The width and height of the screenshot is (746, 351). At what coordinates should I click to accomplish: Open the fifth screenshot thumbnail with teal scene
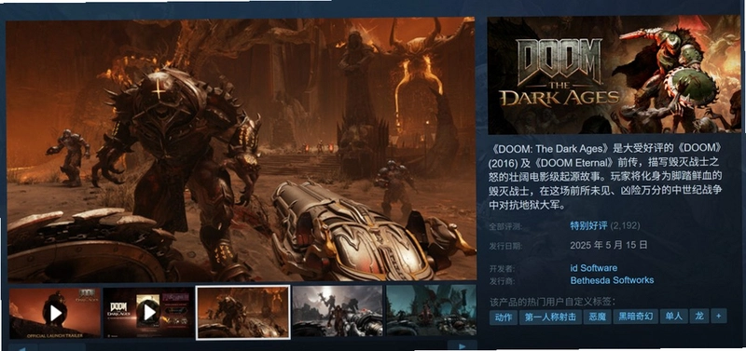[x=431, y=311]
